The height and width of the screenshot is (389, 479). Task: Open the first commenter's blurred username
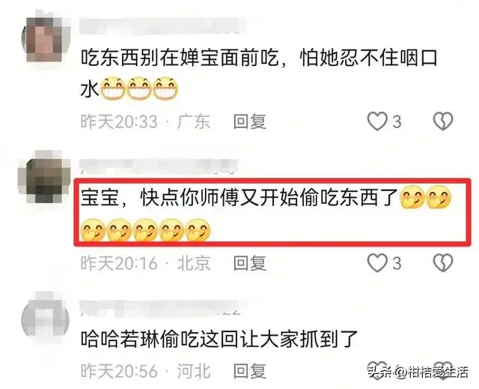(x=162, y=25)
